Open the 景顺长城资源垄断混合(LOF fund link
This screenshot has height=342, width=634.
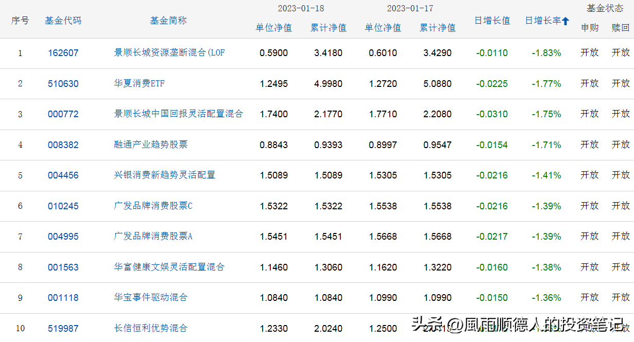(169, 52)
